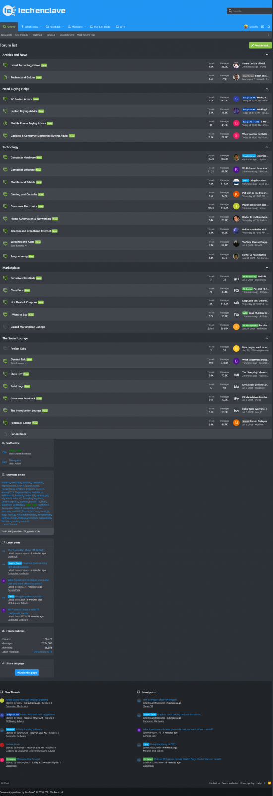Image resolution: width=273 pixels, height=796 pixels.
Task: Click the Mark forums read link
Action: point(86,35)
